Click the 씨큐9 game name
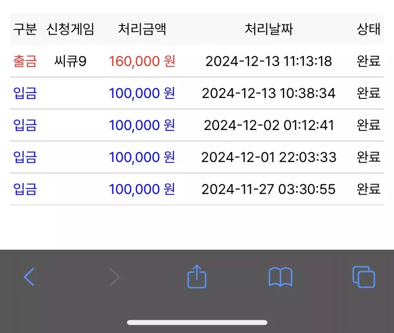The width and height of the screenshot is (394, 333). click(x=70, y=61)
